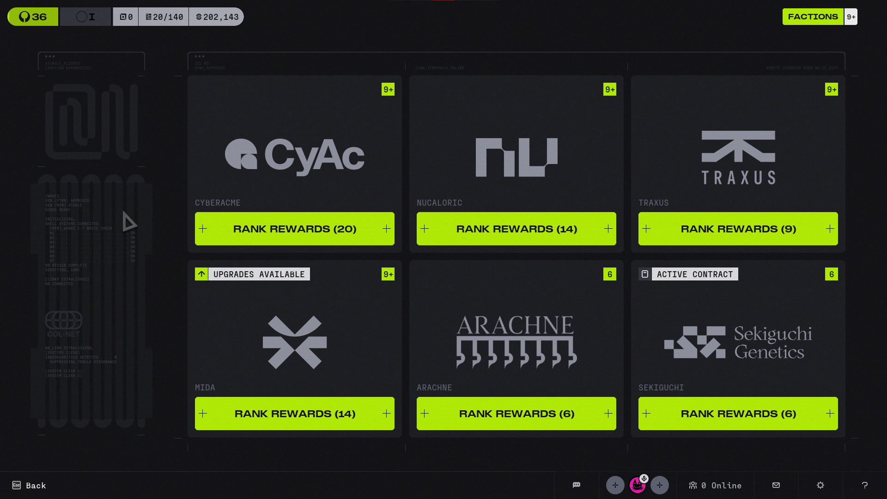Screen dimensions: 887x499
Task: Toggle the microphone on player avatar
Action: [644, 478]
